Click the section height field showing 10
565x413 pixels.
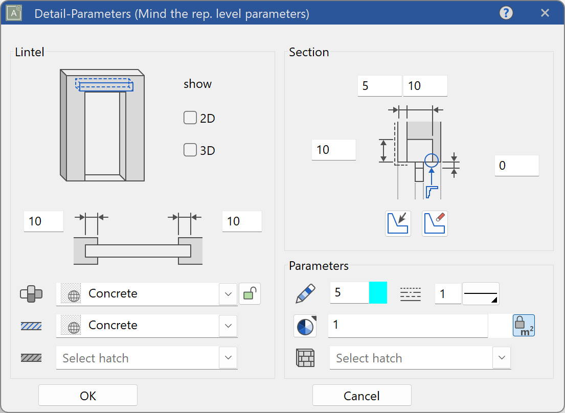tap(334, 150)
